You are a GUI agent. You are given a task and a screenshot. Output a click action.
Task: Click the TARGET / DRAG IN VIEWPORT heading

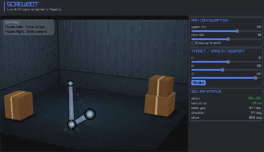(218, 51)
